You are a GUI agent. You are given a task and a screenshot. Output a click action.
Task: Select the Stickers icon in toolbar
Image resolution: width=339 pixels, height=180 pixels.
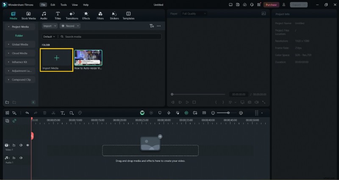(x=114, y=16)
